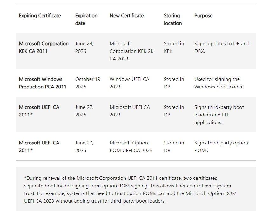The height and width of the screenshot is (211, 263).
Task: Click the 'June 24, 2026' date cell
Action: pyautogui.click(x=84, y=47)
